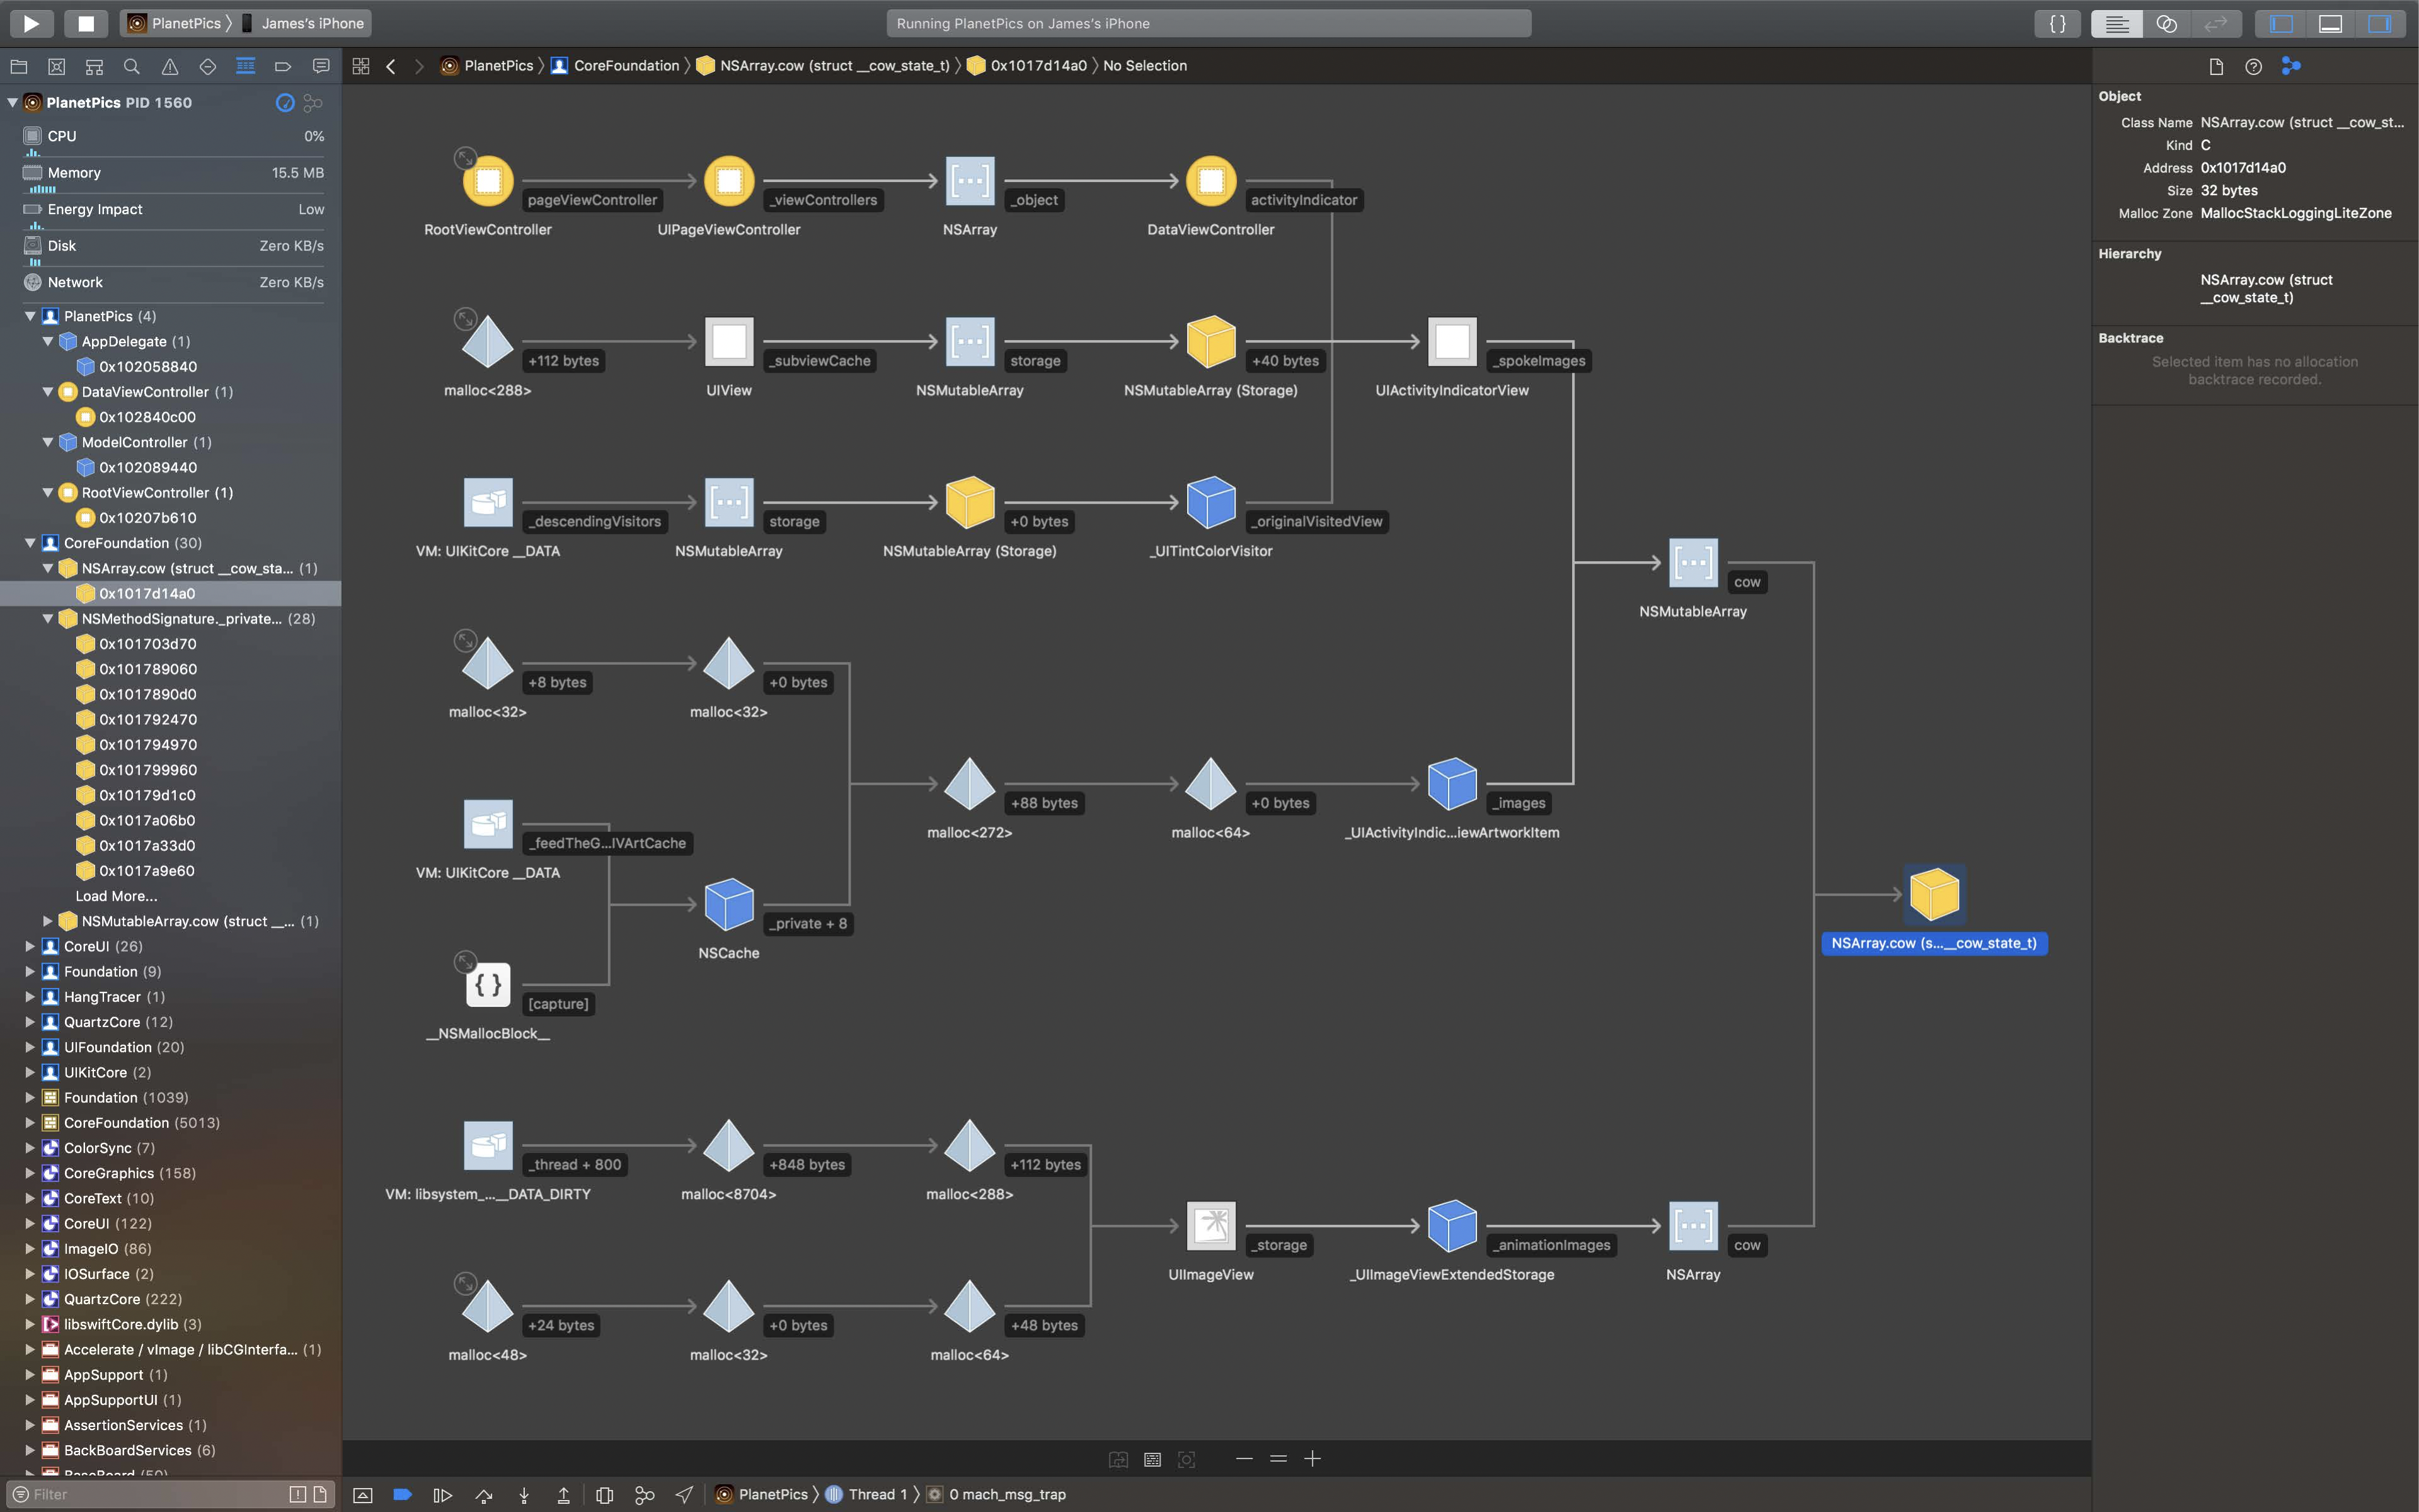The height and width of the screenshot is (1512, 2419).
Task: Collapse the NSMethodSignature._private (28) node
Action: coord(47,618)
